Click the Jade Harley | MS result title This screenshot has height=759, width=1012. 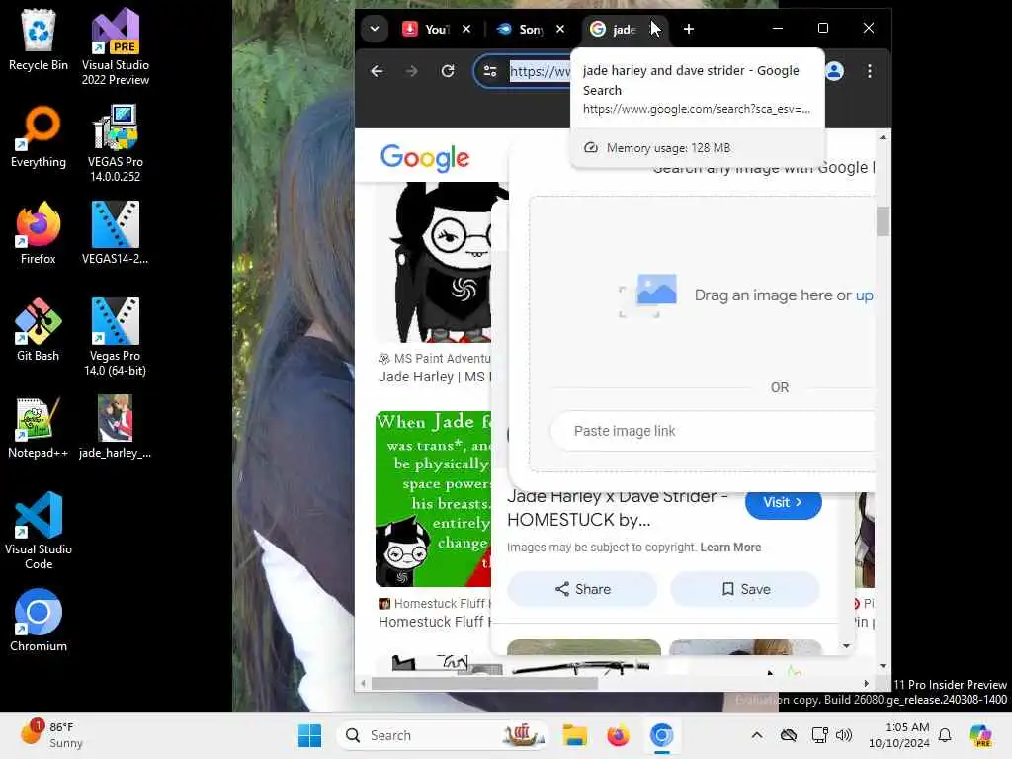pyautogui.click(x=435, y=377)
